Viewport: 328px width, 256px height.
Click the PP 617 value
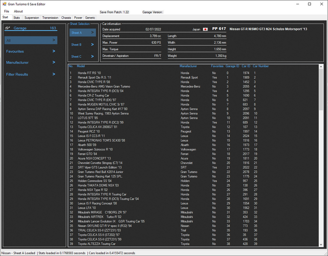(x=219, y=29)
